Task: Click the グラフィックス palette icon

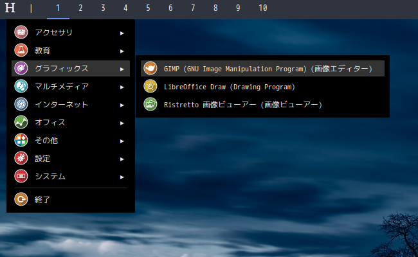Action: (x=21, y=68)
